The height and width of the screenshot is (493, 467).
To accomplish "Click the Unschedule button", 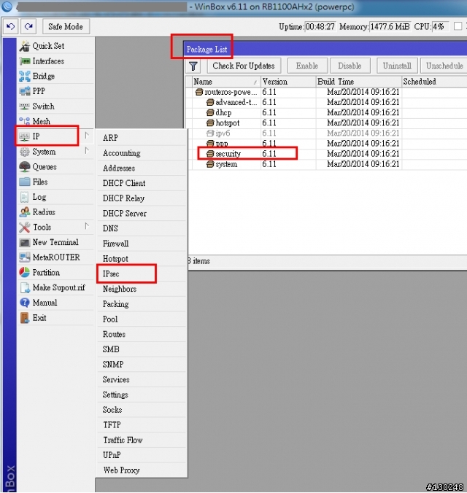I will click(444, 66).
